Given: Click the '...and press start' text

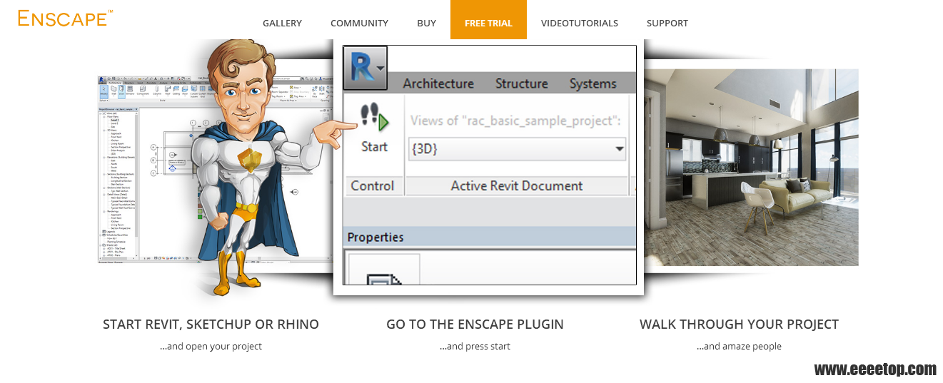Looking at the screenshot, I should coord(475,347).
